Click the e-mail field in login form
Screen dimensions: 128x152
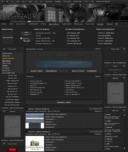(x=26, y=33)
